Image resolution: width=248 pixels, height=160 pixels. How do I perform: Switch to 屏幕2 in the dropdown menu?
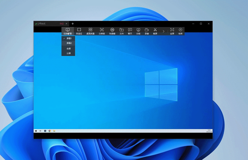[x=68, y=43]
